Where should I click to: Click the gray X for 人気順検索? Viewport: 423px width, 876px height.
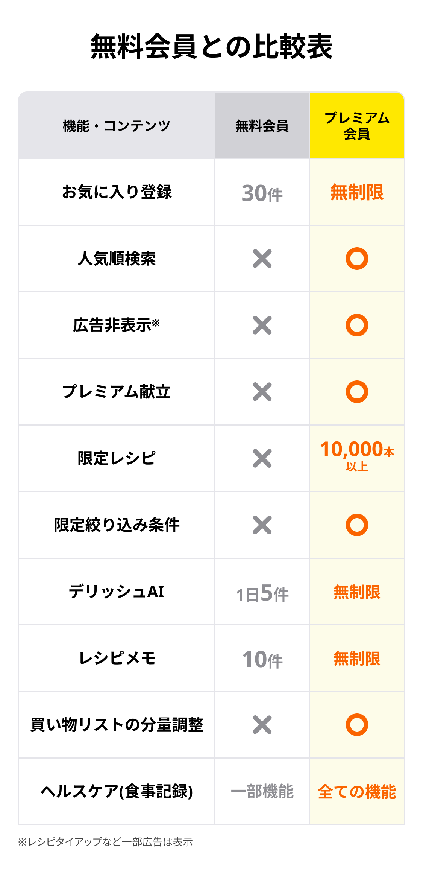pos(262,259)
